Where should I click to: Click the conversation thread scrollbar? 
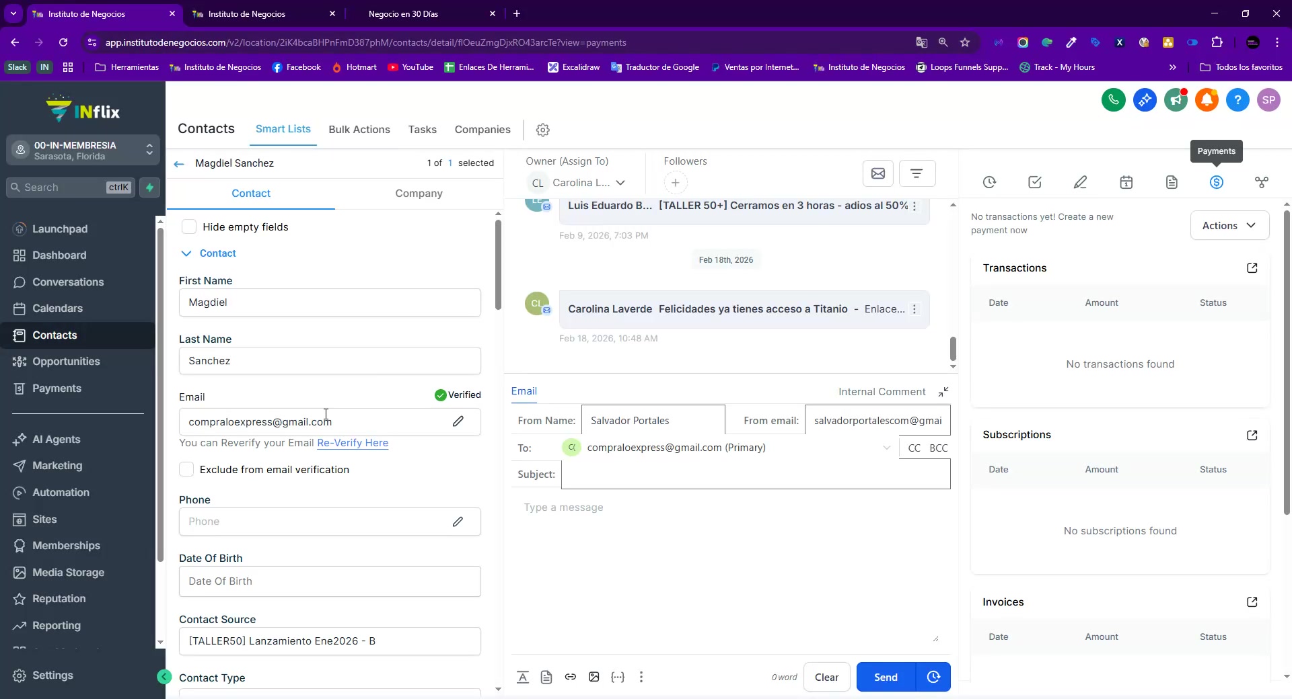953,349
